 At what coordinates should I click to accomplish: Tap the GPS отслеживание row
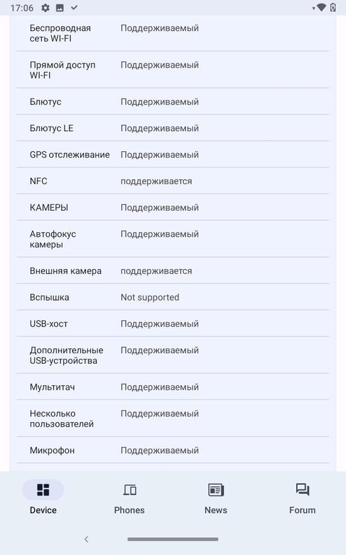click(x=173, y=154)
